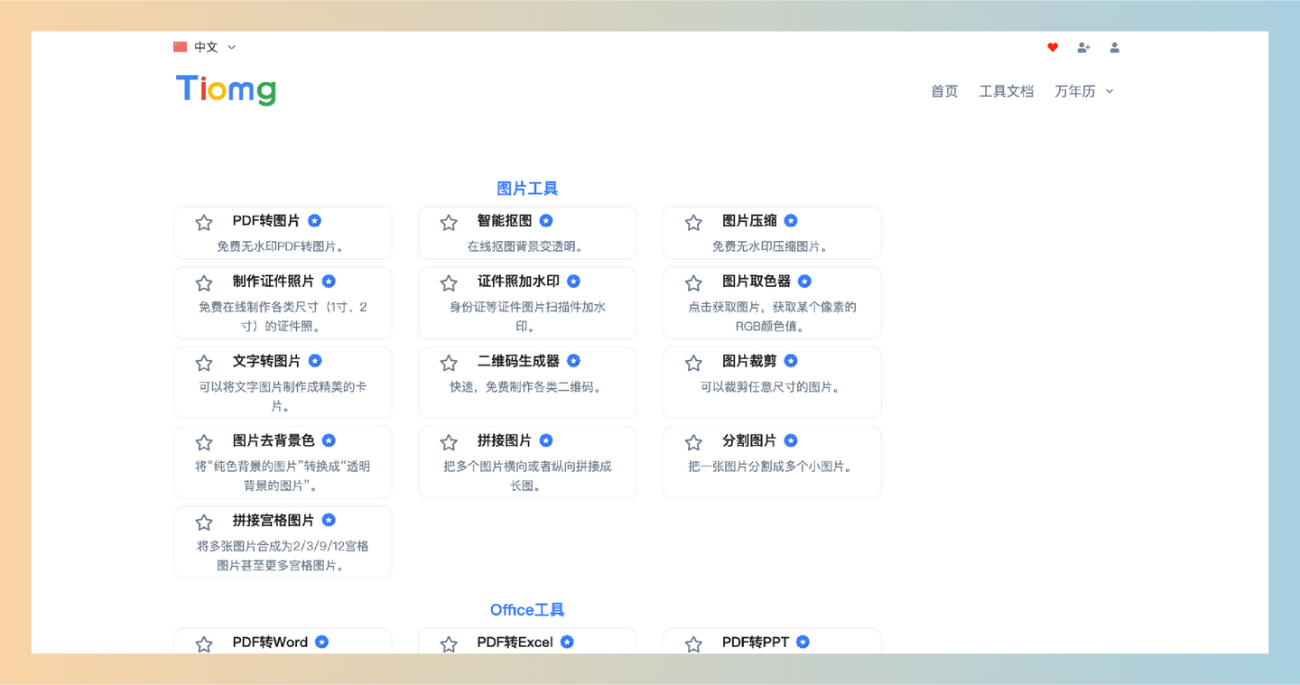Click the add-user register icon
Image resolution: width=1300 pixels, height=685 pixels.
pyautogui.click(x=1083, y=48)
